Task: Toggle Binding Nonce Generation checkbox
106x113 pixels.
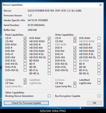Action: [49, 96]
